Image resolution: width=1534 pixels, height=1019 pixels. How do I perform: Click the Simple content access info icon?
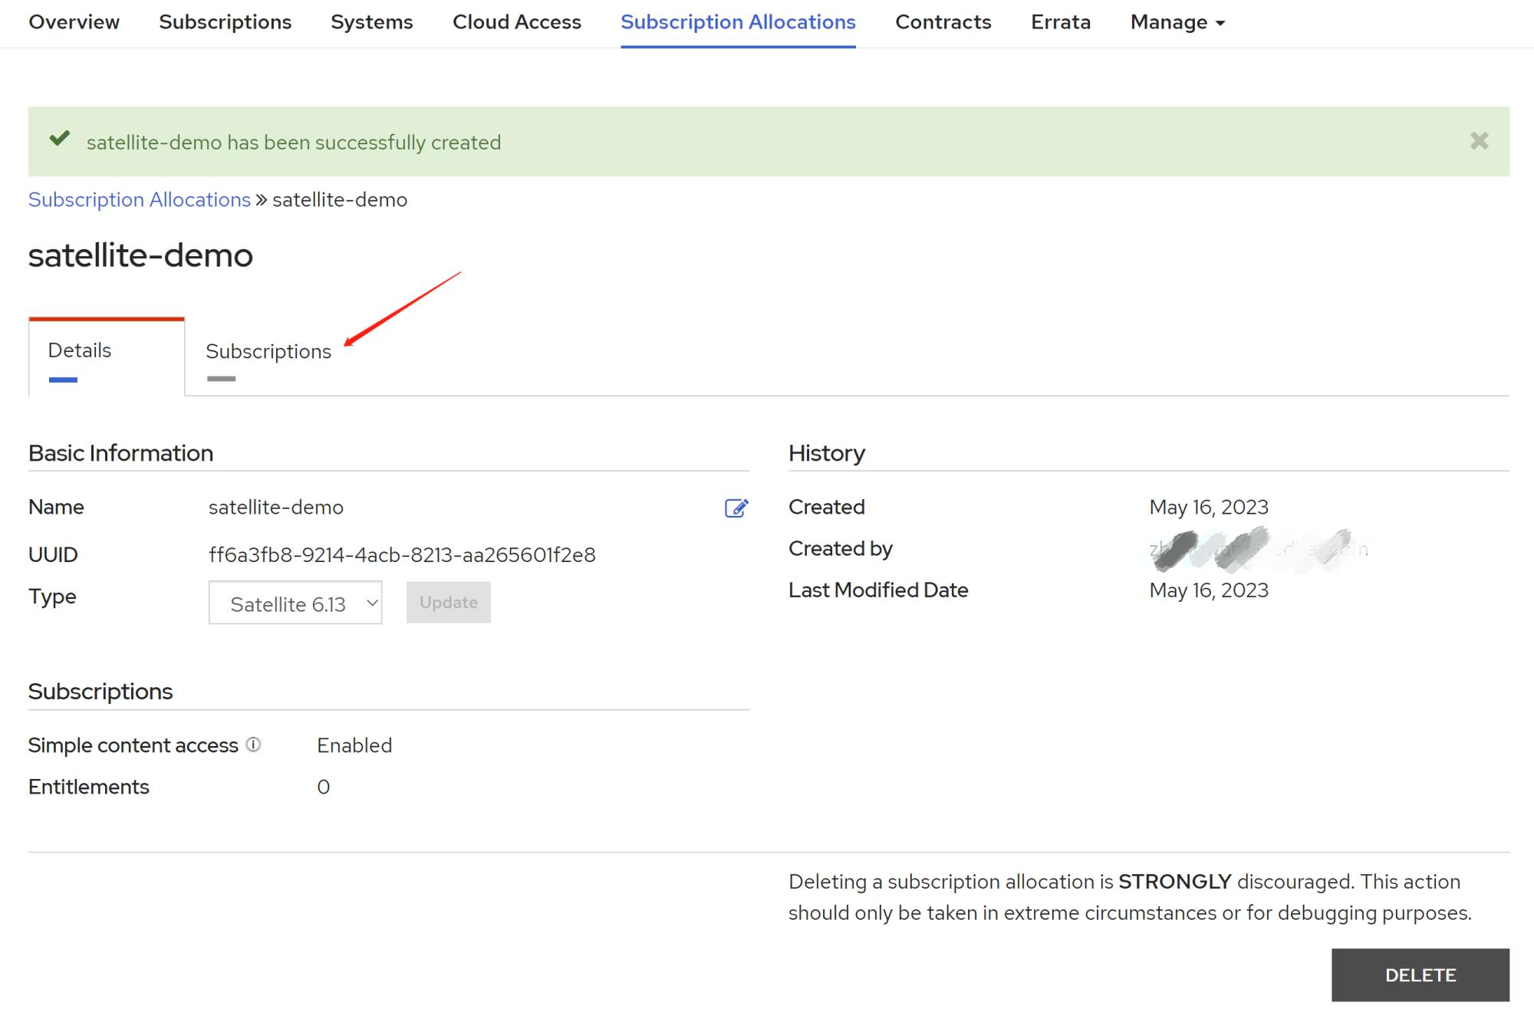pyautogui.click(x=253, y=745)
